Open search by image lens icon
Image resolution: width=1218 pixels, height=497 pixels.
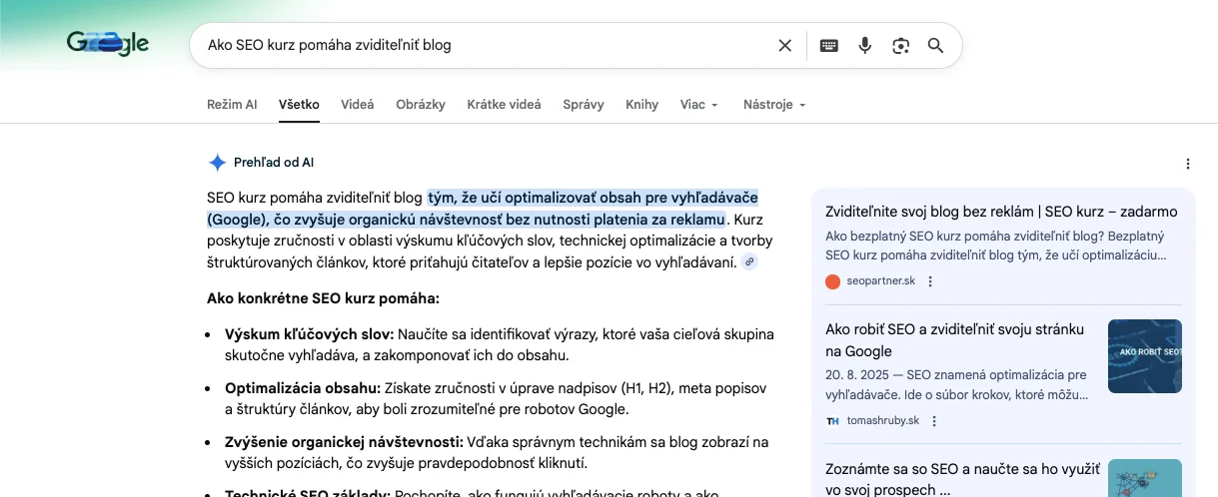(900, 45)
